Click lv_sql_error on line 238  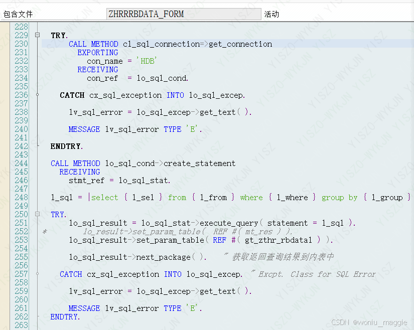pos(96,112)
